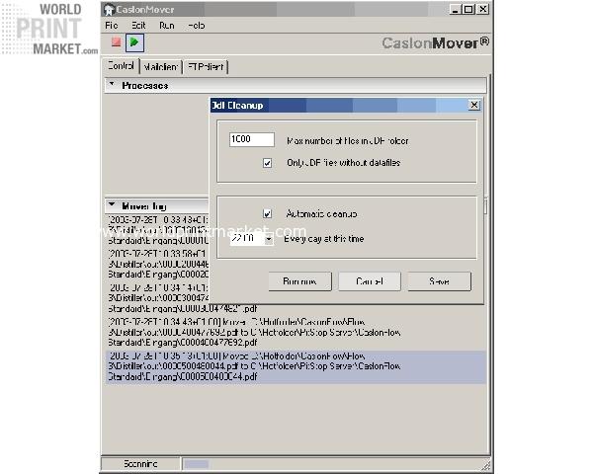The width and height of the screenshot is (593, 474).
Task: Switch to the Mailclient tab
Action: pos(161,67)
